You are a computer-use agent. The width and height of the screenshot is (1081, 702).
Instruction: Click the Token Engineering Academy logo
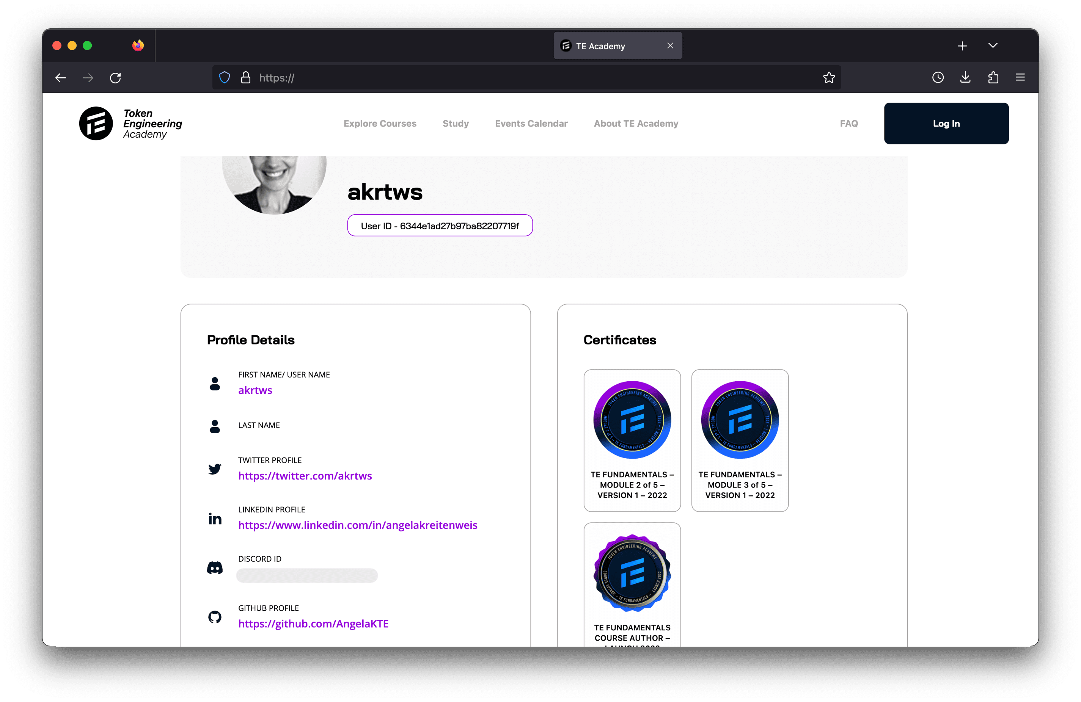[x=131, y=124]
